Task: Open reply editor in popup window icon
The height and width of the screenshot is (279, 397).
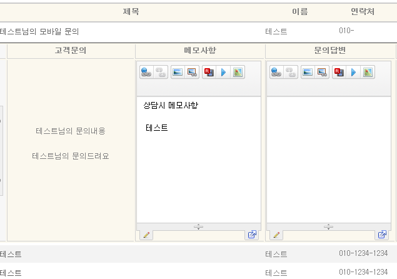Action: point(382,235)
